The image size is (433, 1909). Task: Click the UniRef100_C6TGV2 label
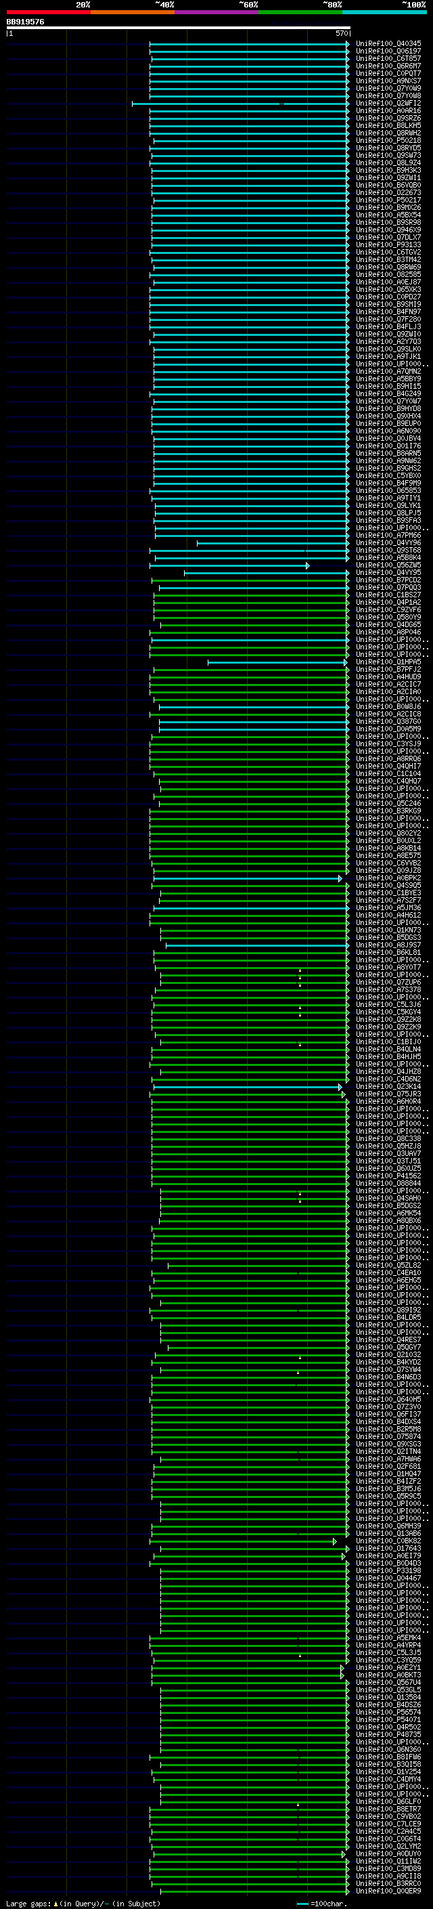tap(388, 253)
